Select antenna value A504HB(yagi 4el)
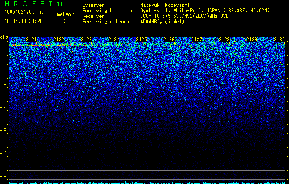 point(162,22)
